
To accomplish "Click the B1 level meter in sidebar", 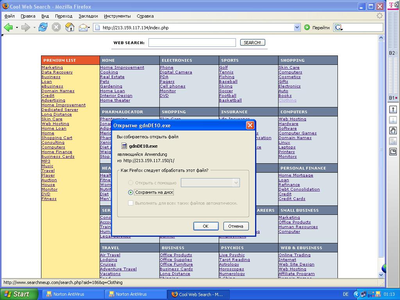I will coord(393,76).
